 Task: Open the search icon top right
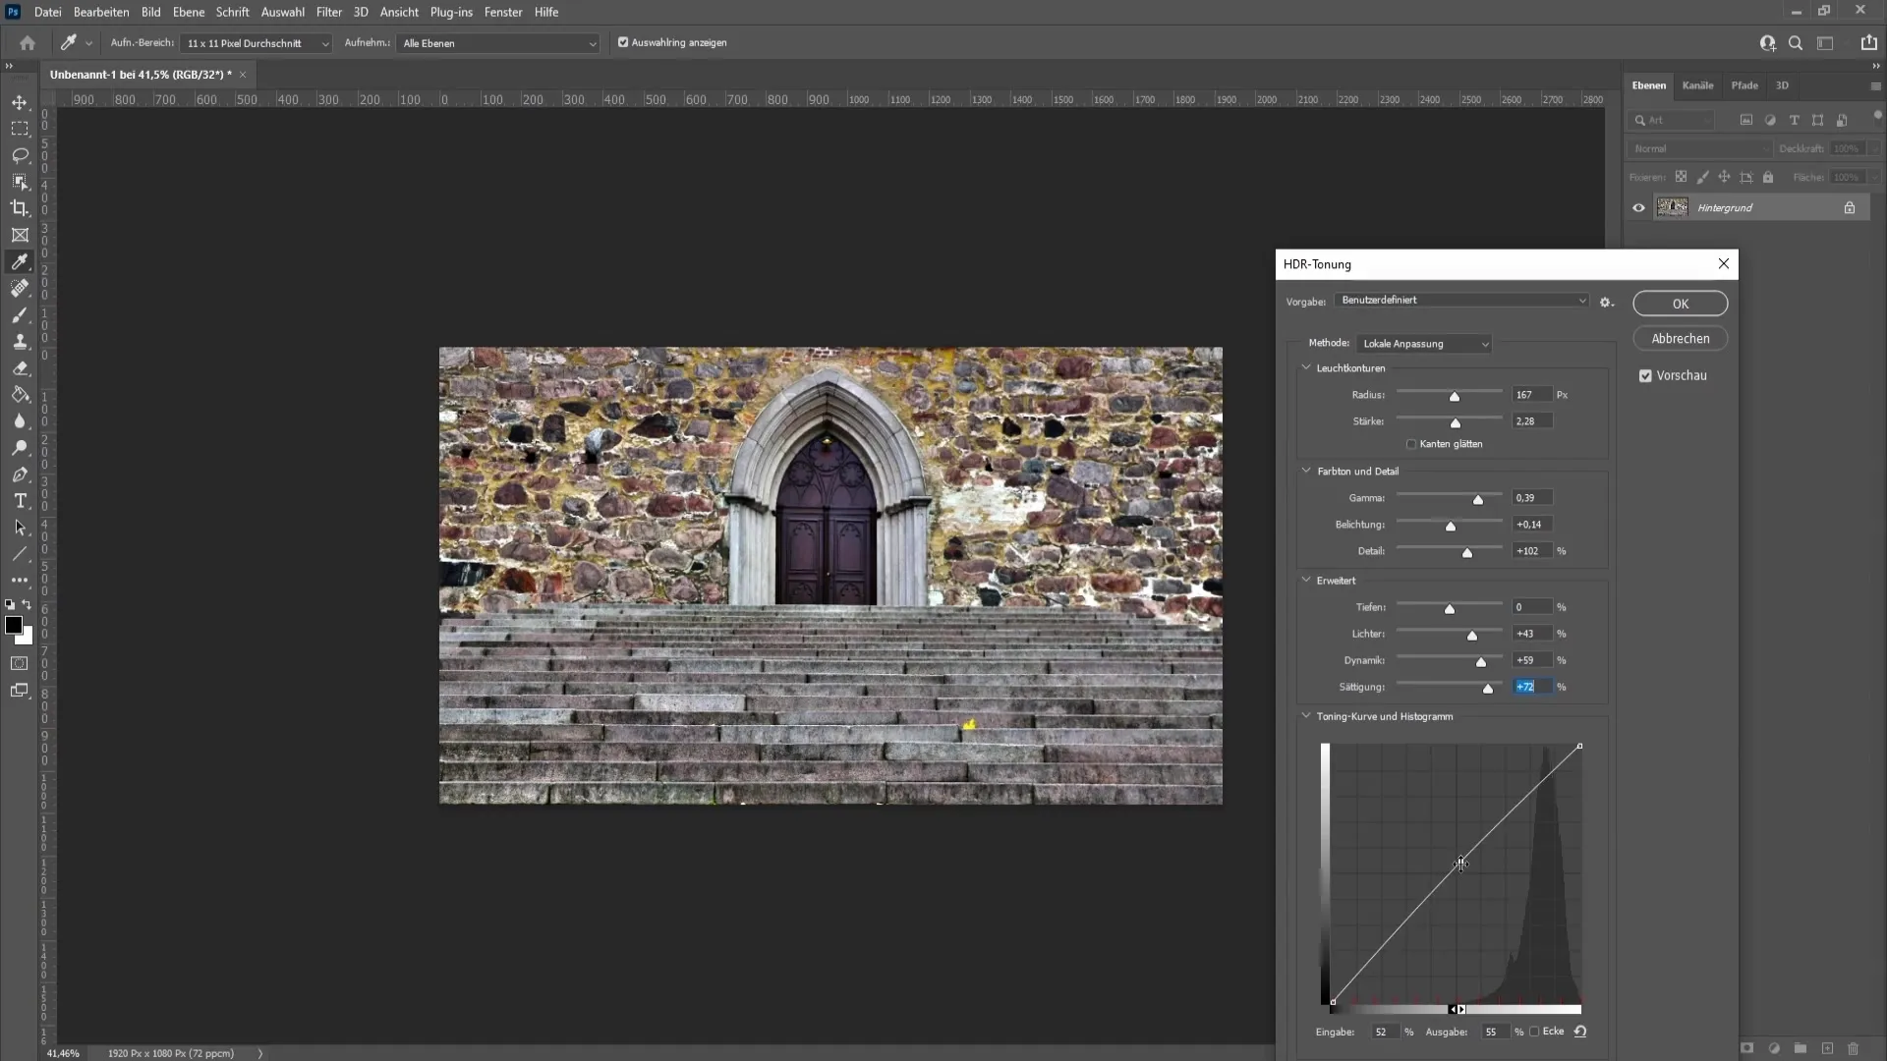tap(1796, 43)
